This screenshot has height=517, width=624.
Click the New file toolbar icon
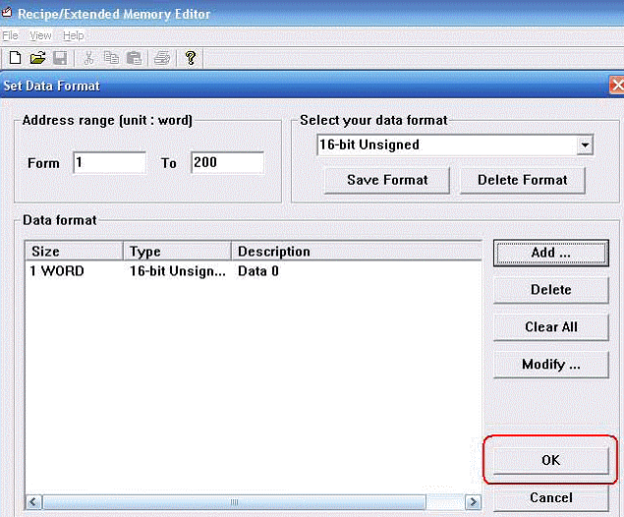[15, 58]
